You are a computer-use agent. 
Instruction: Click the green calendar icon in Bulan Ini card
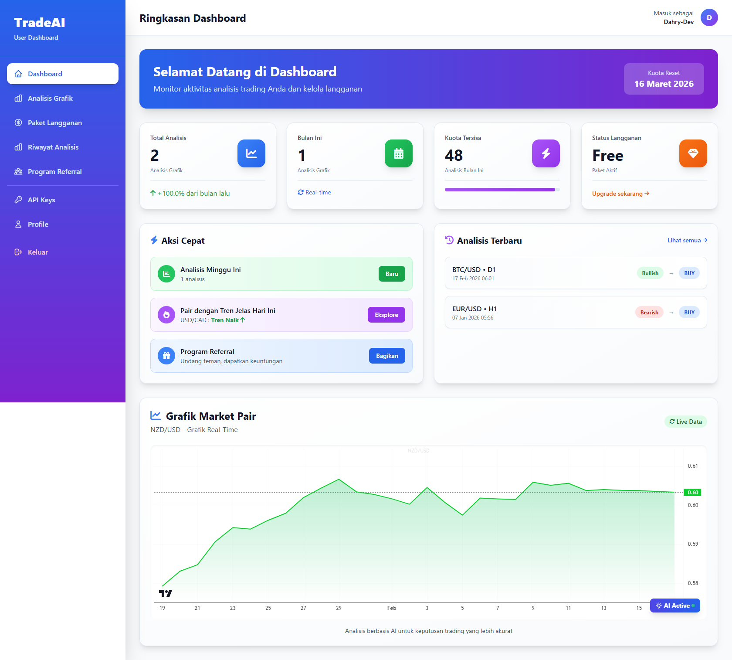[398, 153]
